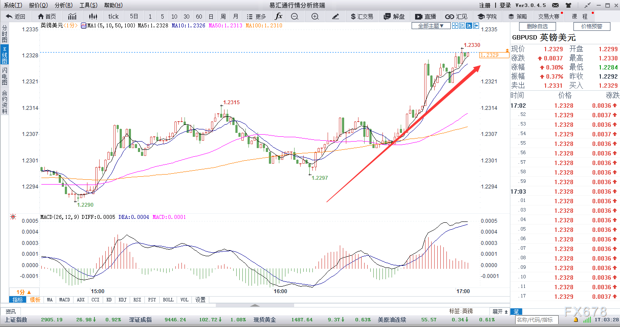Screen dimensions: 620x327
Task: Open the 资讯 news tab
Action: tap(10, 311)
